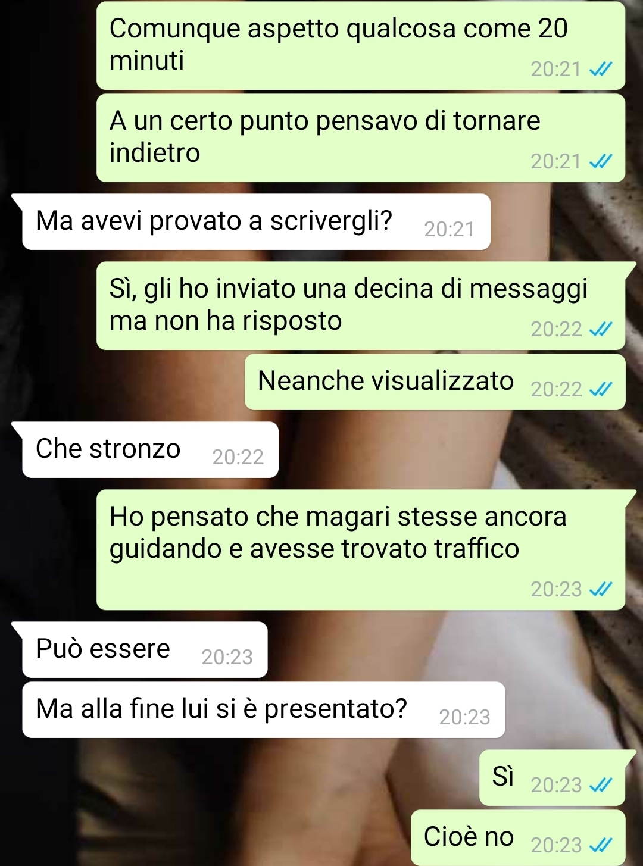The image size is (643, 866).
Task: Select 'A un certo punto pensavo' message
Action: 361,137
